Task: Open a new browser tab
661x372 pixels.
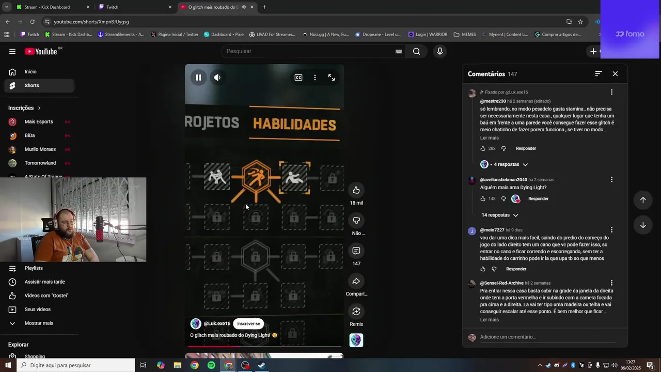Action: tap(264, 7)
